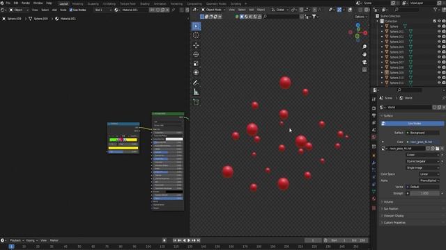Open the Alpha Premultiplied dropdown

[x=429, y=181]
